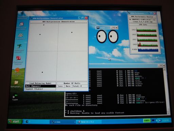Open the command prompt taskbar button
Screen dimensions: 174x131
coord(28,122)
